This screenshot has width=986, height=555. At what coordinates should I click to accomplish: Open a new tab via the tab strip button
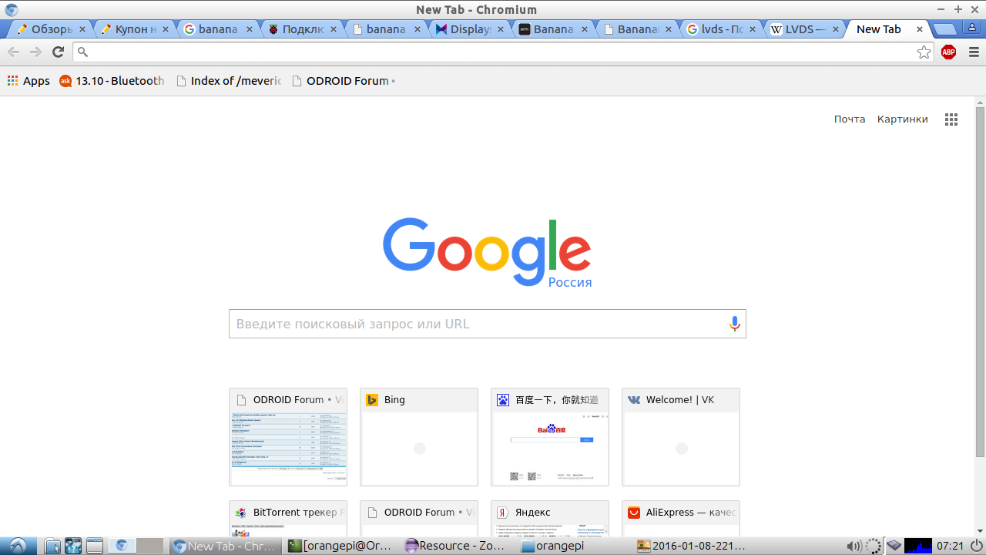pyautogui.click(x=945, y=29)
